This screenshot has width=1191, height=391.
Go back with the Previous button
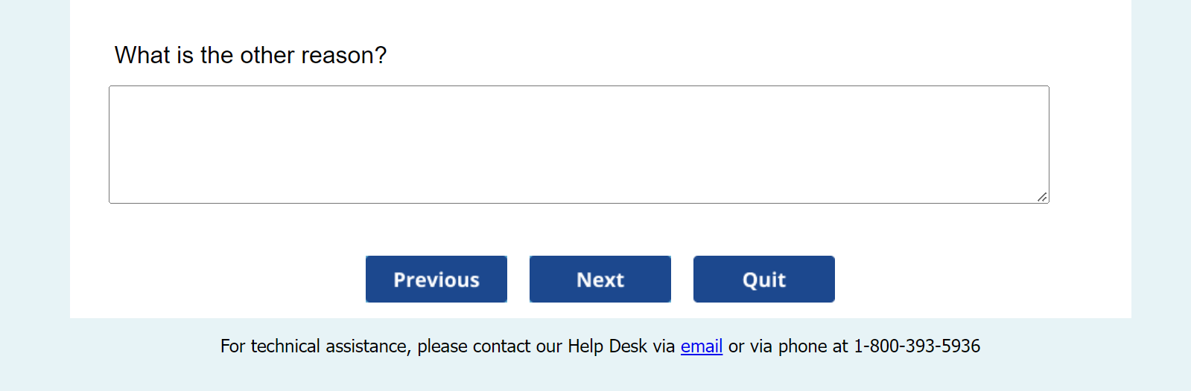click(436, 279)
